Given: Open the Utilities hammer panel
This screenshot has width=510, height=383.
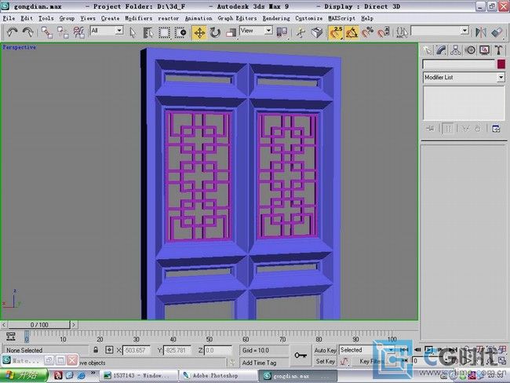Looking at the screenshot, I should pos(498,49).
